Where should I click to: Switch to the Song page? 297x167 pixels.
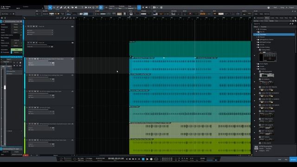pos(283,7)
